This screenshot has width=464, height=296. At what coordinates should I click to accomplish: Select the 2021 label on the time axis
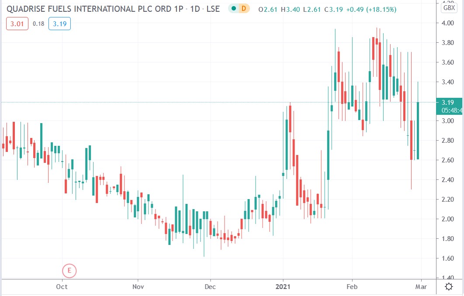[283, 287]
